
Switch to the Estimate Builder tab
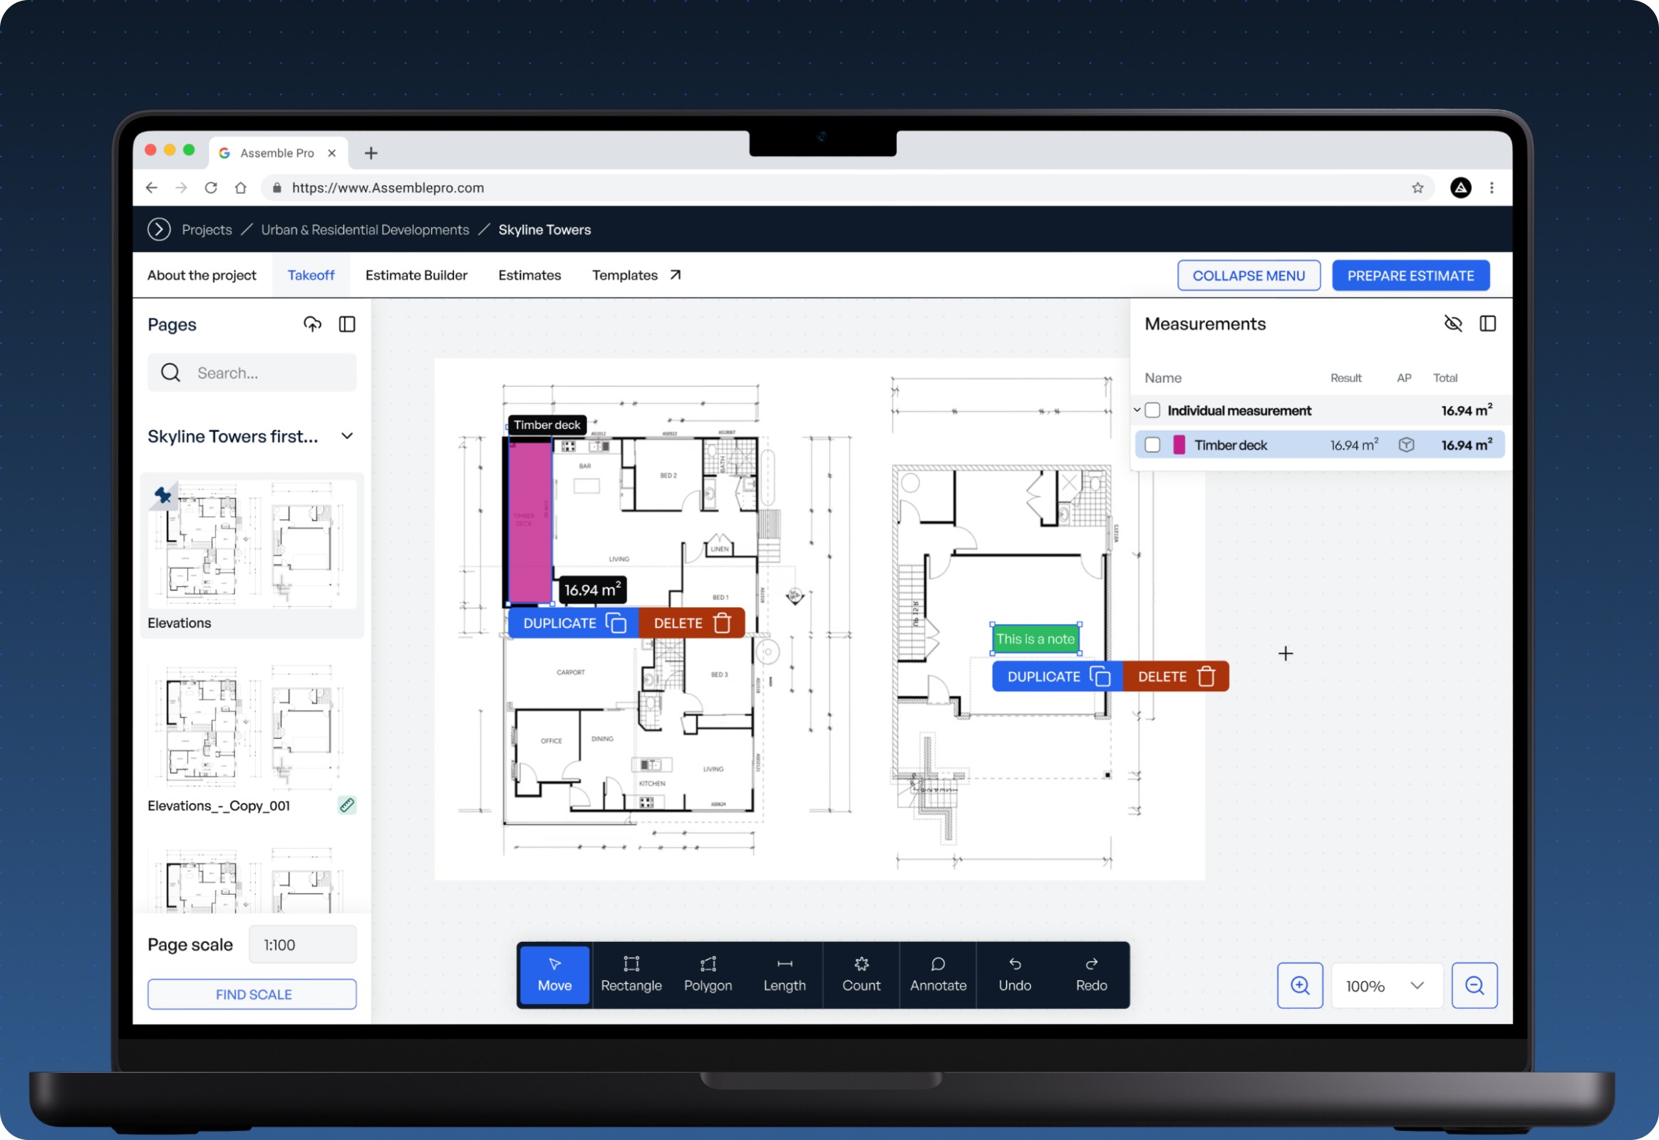pos(416,276)
